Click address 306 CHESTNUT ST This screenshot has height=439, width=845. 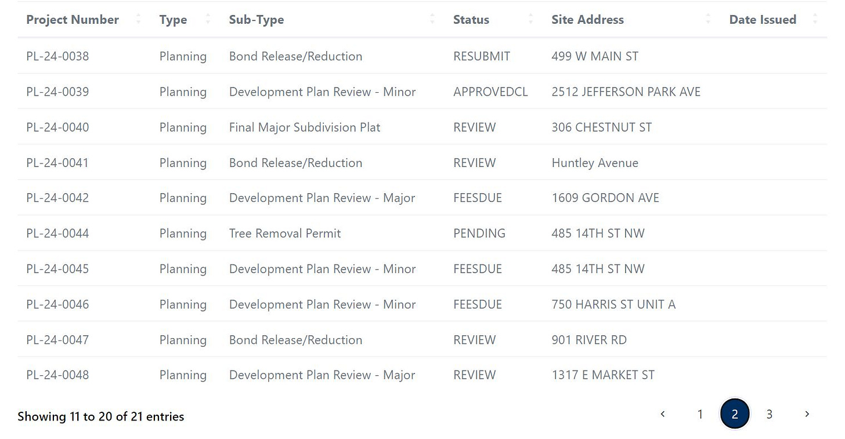[602, 127]
